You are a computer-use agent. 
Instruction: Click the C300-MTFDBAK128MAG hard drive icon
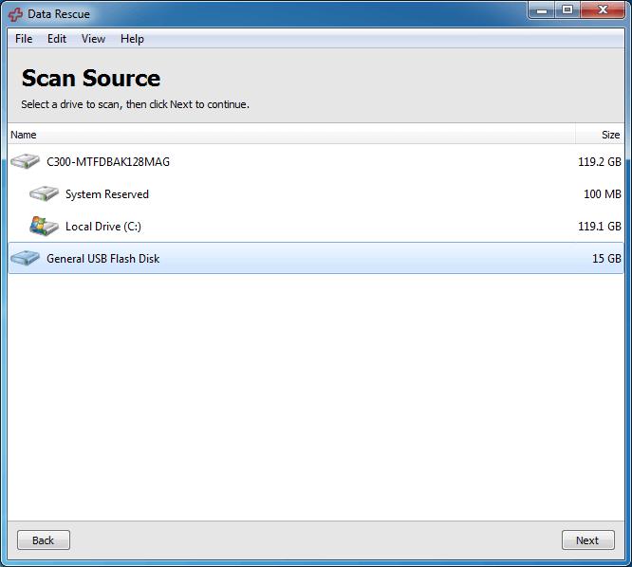[x=25, y=161]
